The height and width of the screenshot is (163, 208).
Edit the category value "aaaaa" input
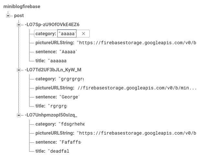[x=67, y=34]
